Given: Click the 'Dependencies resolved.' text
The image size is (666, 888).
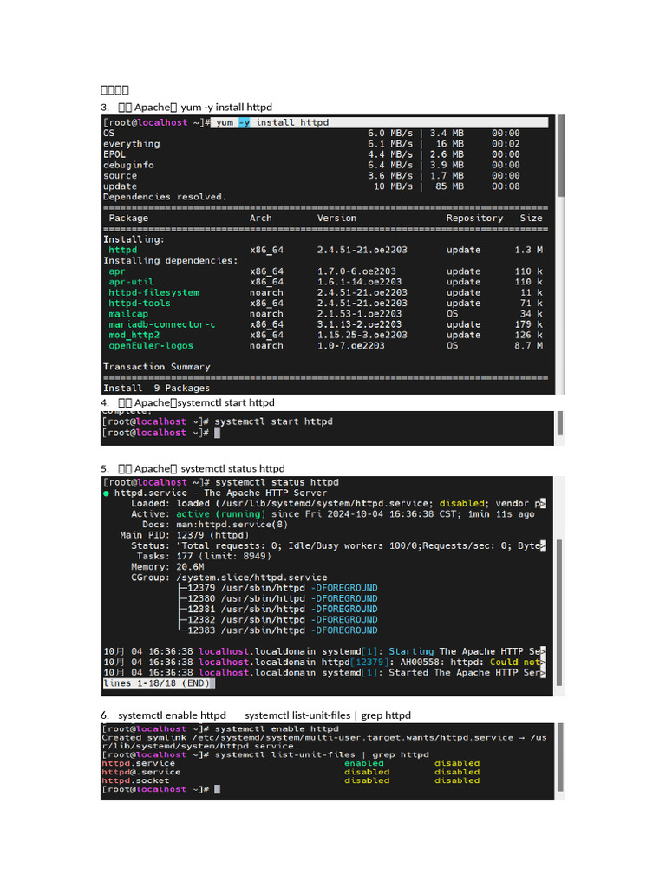Looking at the screenshot, I should tap(164, 197).
